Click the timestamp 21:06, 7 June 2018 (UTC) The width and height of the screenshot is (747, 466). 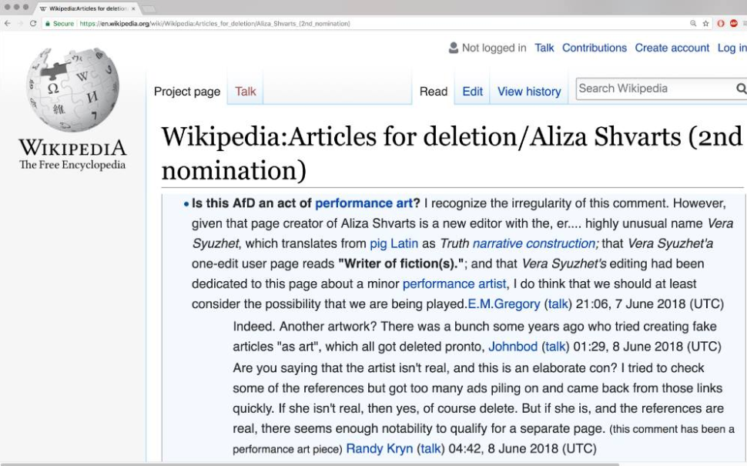(650, 304)
